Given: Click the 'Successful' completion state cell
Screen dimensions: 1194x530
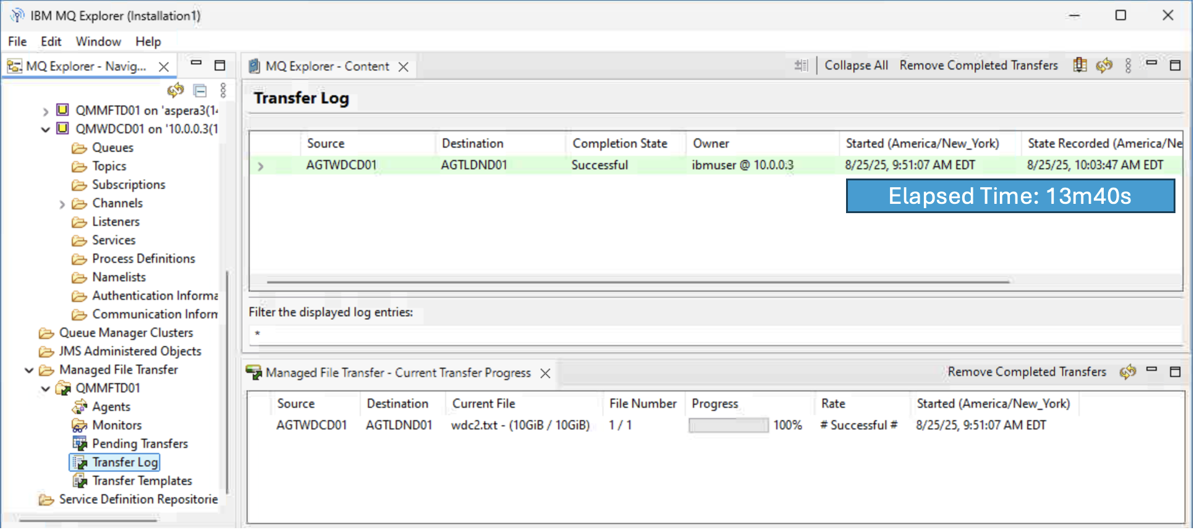Looking at the screenshot, I should coord(599,165).
